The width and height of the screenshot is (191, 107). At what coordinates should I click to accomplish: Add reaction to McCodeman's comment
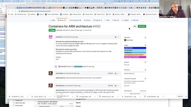point(115,86)
